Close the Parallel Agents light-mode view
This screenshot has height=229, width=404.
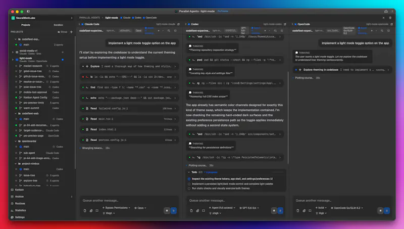(x=383, y=18)
